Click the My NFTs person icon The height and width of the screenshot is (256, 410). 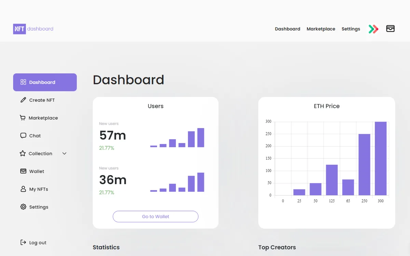tap(23, 189)
